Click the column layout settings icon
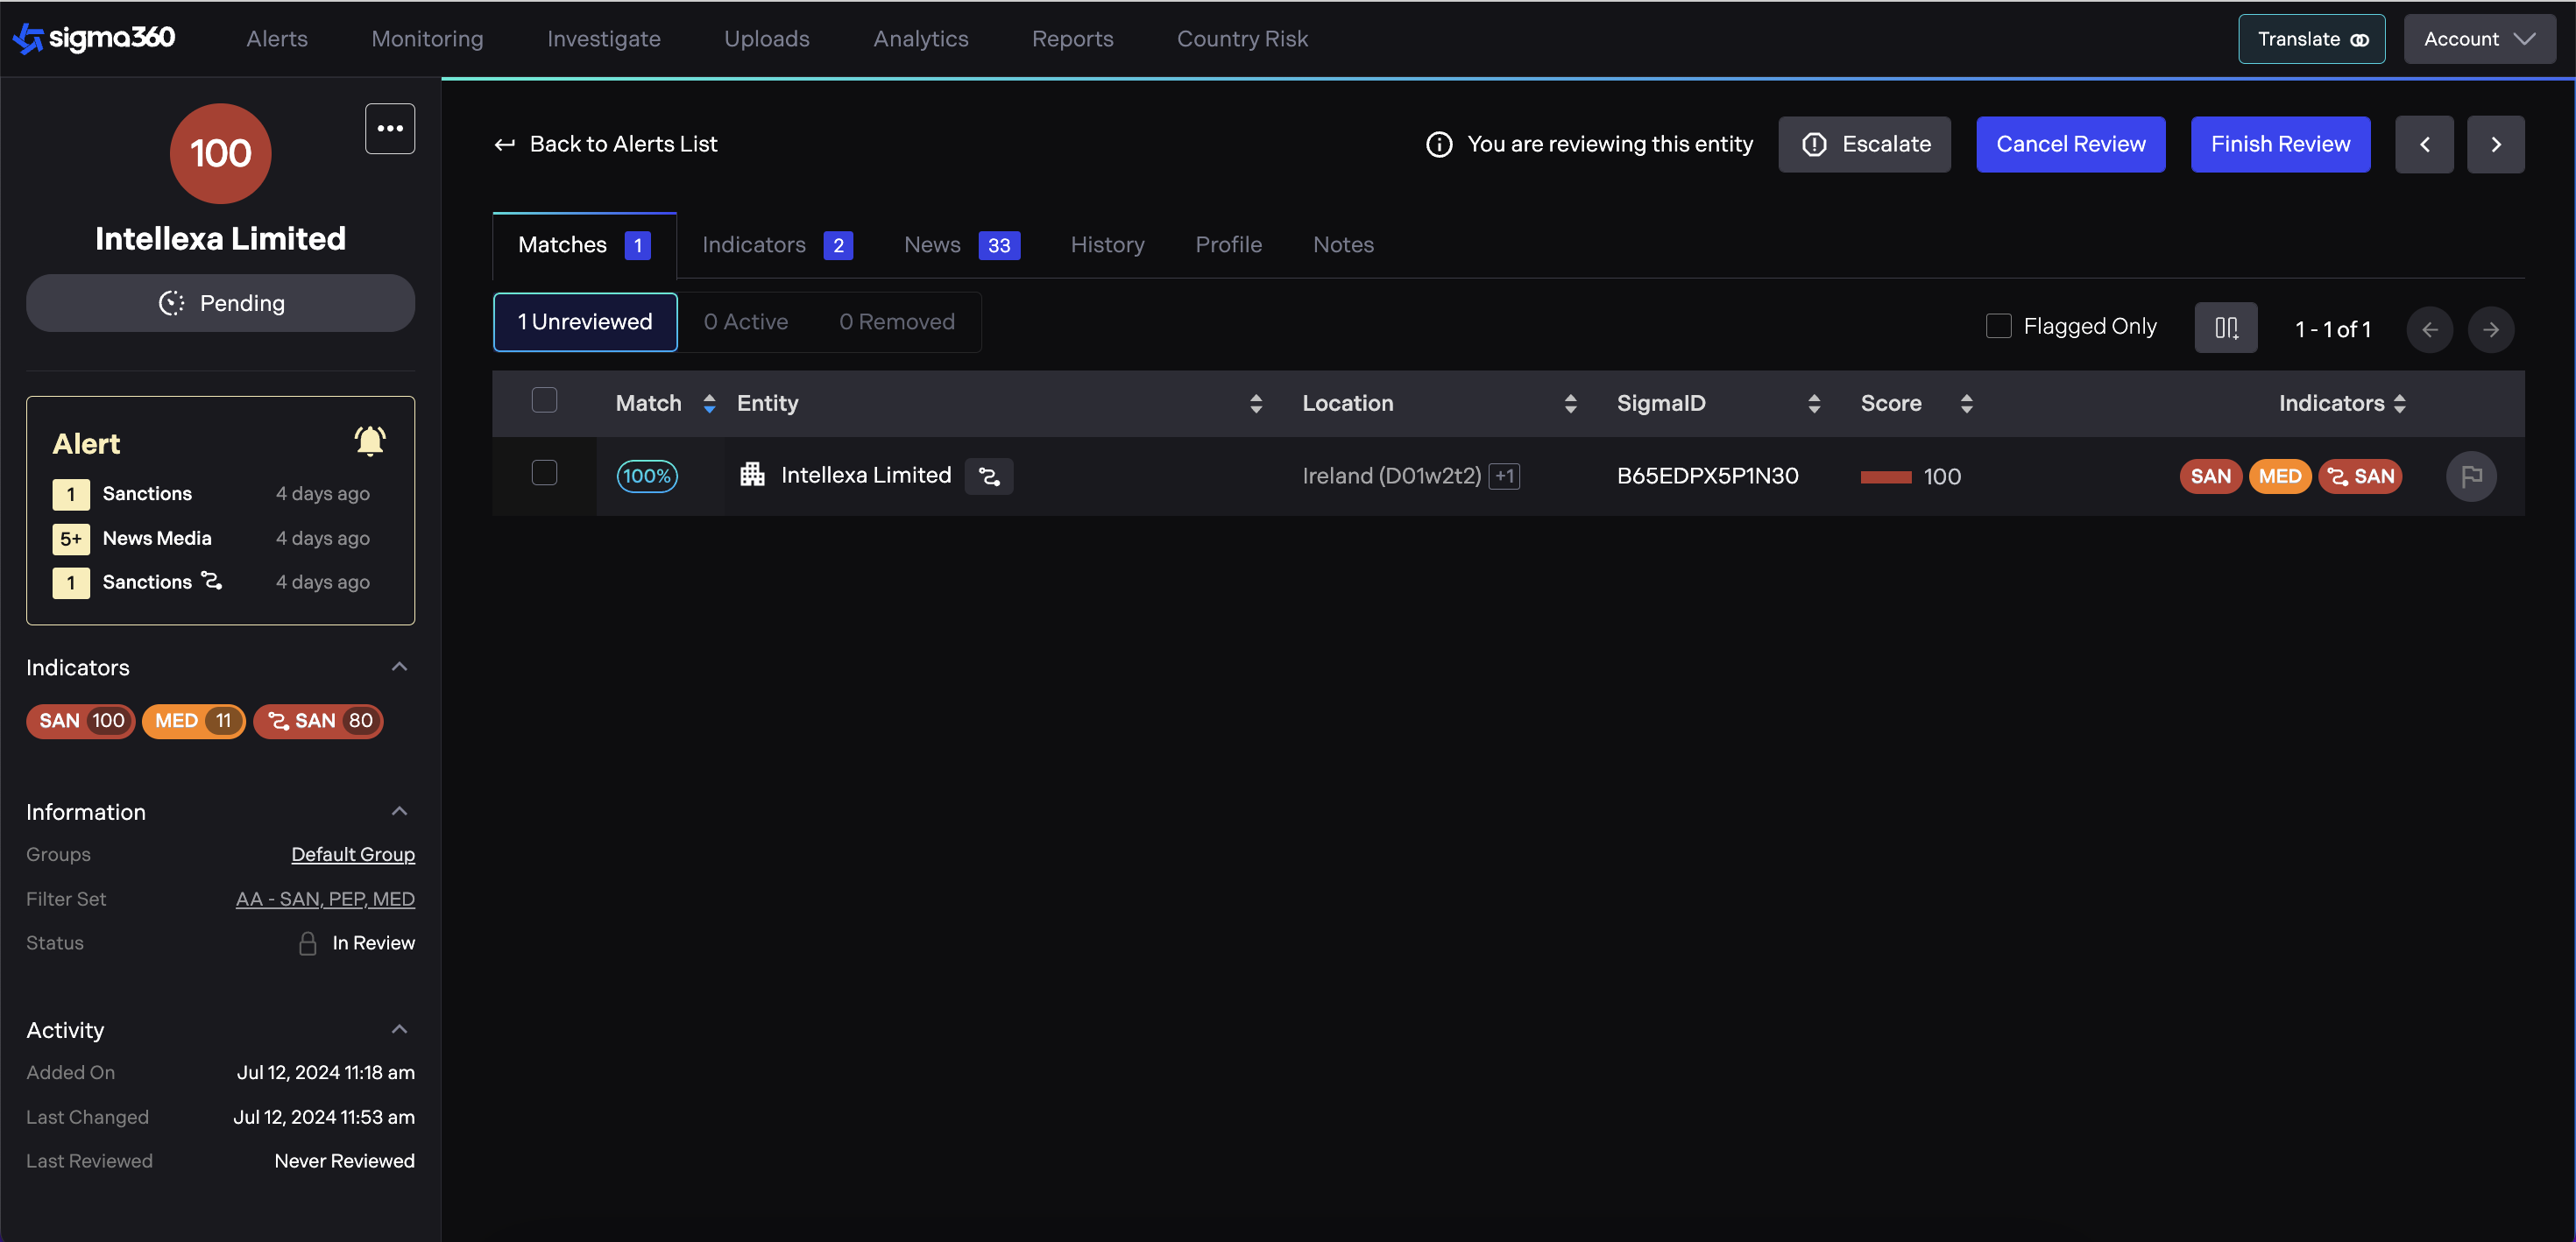Image resolution: width=2576 pixels, height=1242 pixels. pos(2225,328)
